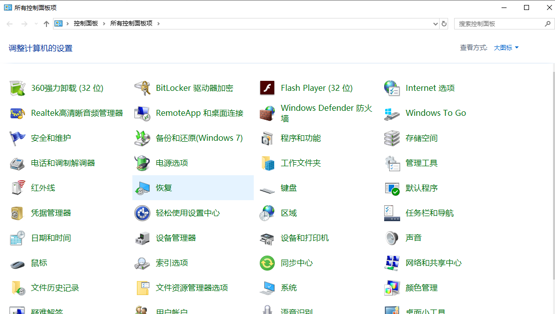Open 任务栏和导航 icon

coord(392,213)
